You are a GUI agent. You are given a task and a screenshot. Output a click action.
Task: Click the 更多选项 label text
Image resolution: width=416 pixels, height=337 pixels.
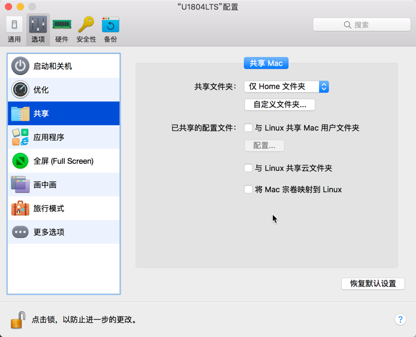click(x=49, y=232)
